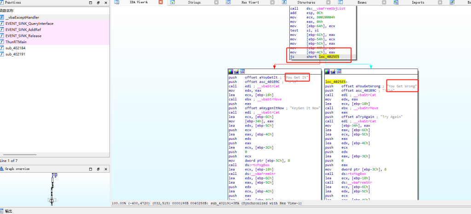
Task: Click the Hex View-1 tab icon
Action: coord(228,2)
